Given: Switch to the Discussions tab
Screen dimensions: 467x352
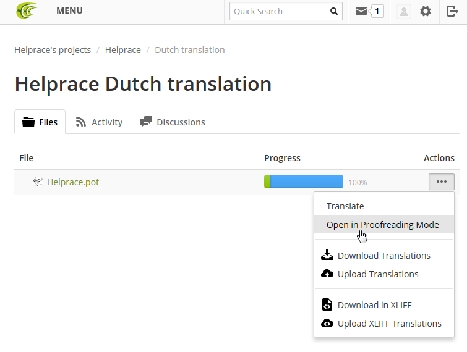Looking at the screenshot, I should [x=173, y=122].
